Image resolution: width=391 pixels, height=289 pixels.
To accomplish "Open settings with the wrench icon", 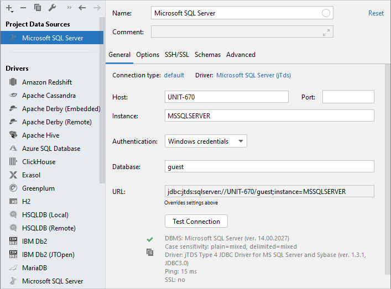I will click(x=52, y=8).
